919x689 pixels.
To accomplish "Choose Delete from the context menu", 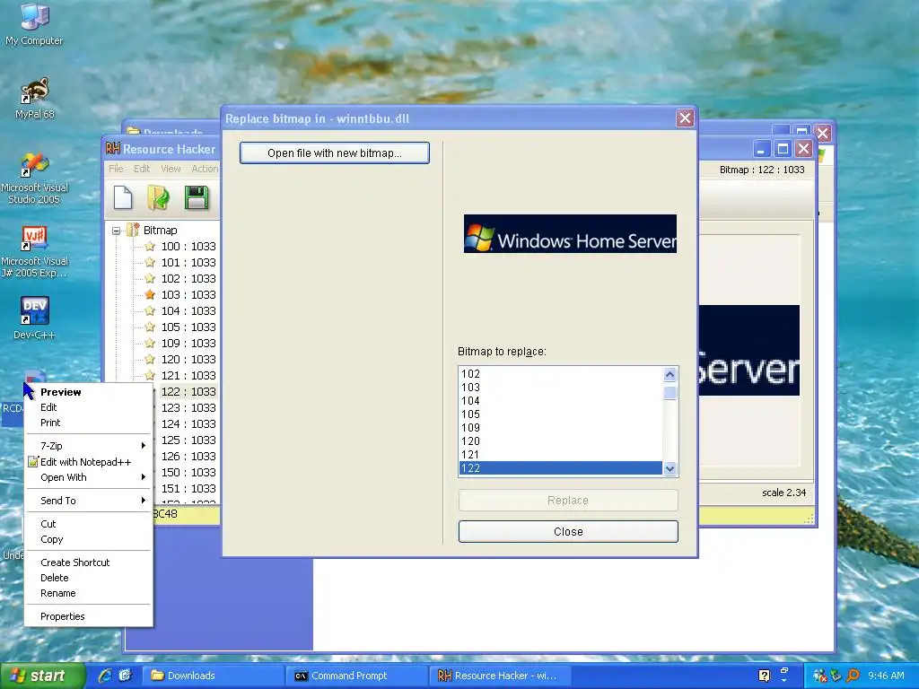I will (89, 578).
